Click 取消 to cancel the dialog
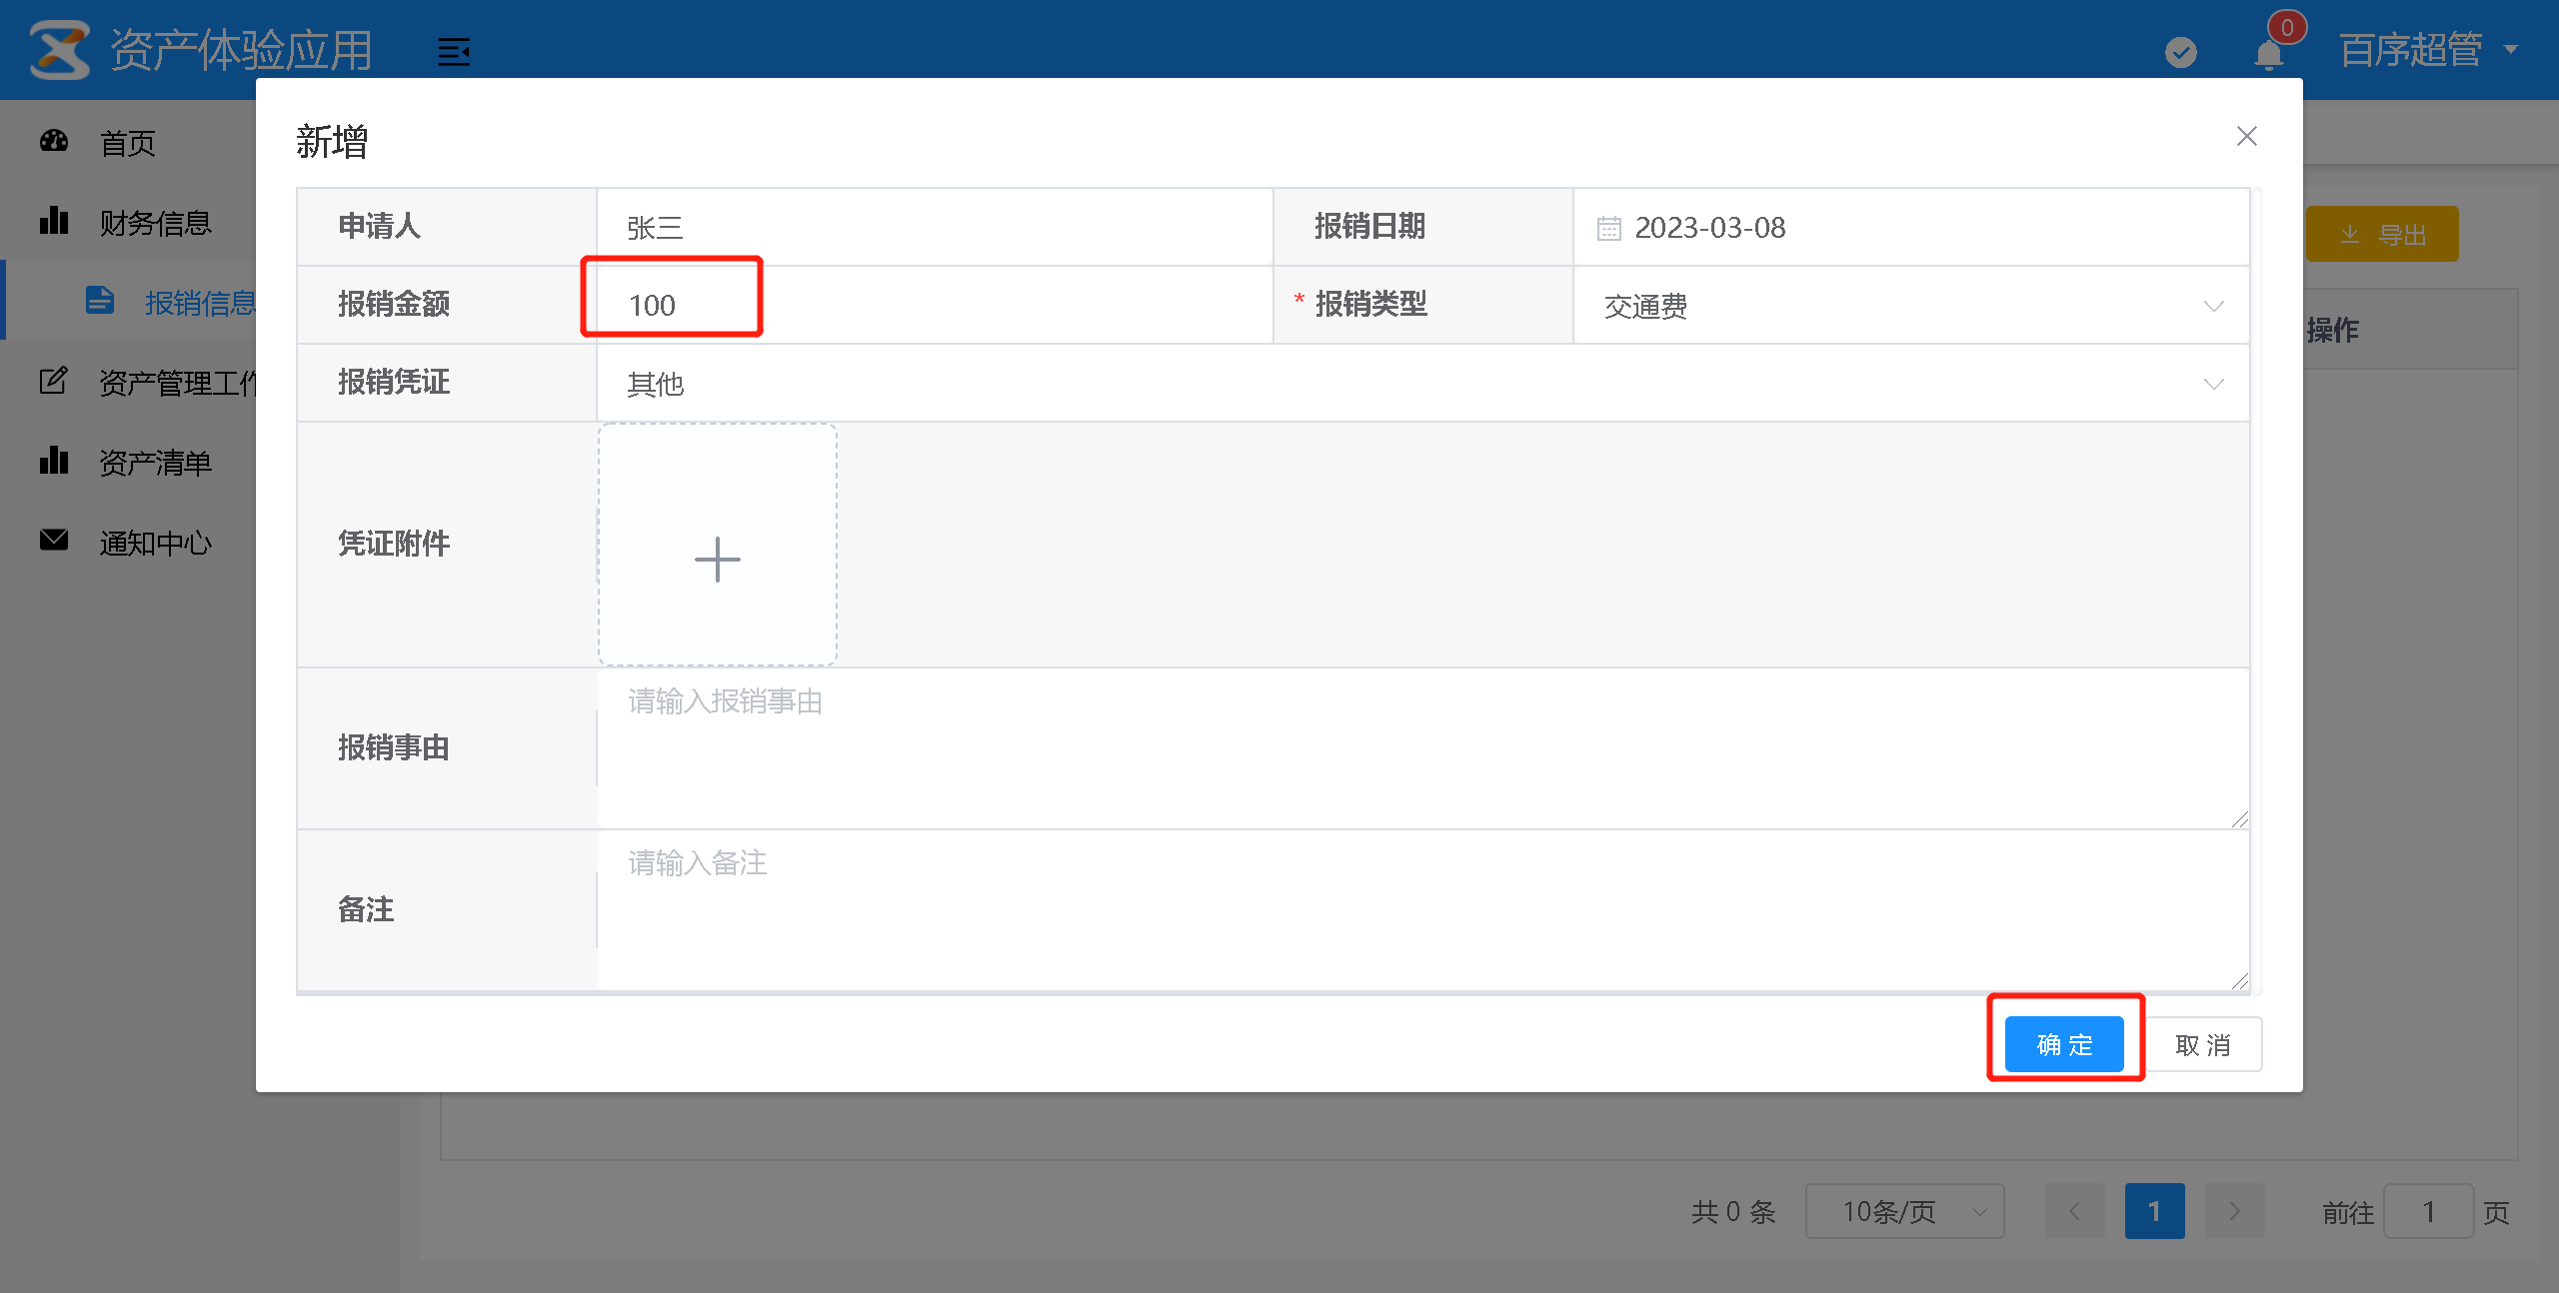 (x=2203, y=1044)
